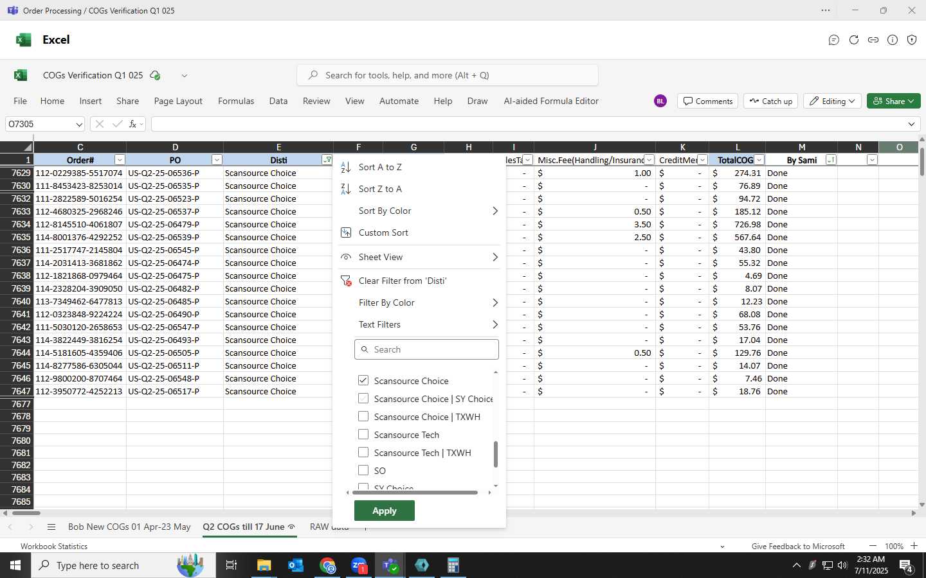Image resolution: width=926 pixels, height=578 pixels.
Task: Zoom in with plus icon
Action: pyautogui.click(x=914, y=546)
